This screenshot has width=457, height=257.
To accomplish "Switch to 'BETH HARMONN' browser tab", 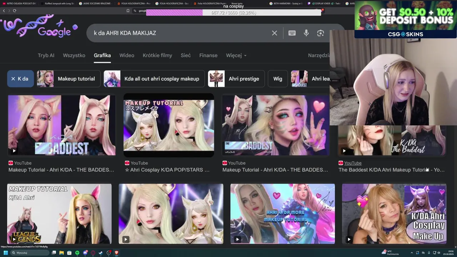I will 286,3.
